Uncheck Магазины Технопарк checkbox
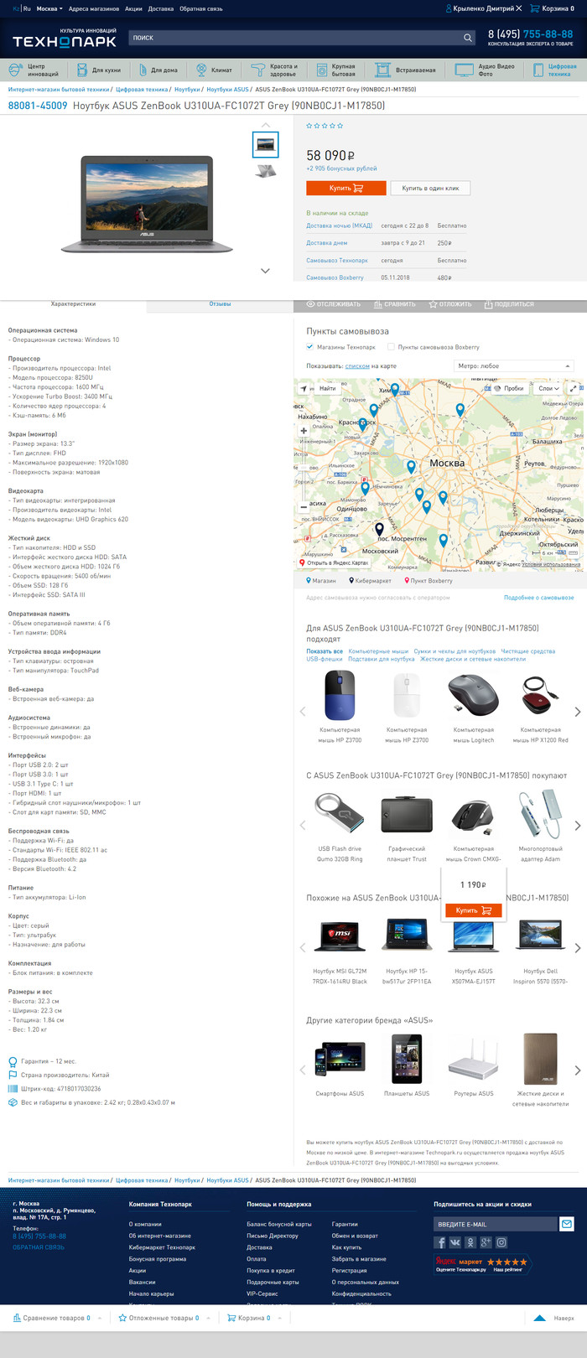 pos(309,346)
